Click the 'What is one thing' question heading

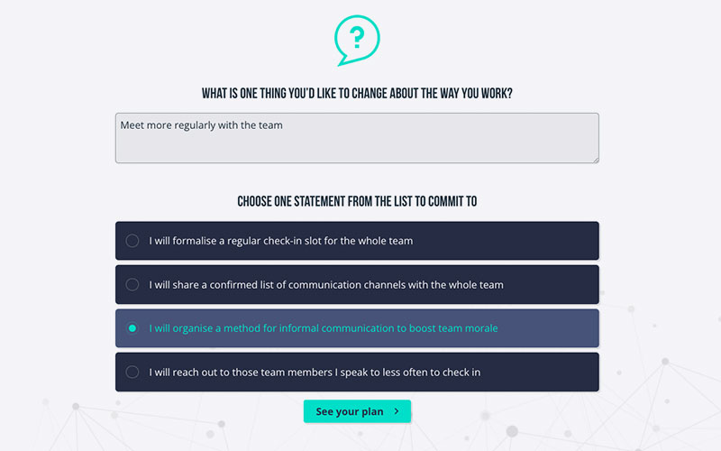click(357, 94)
